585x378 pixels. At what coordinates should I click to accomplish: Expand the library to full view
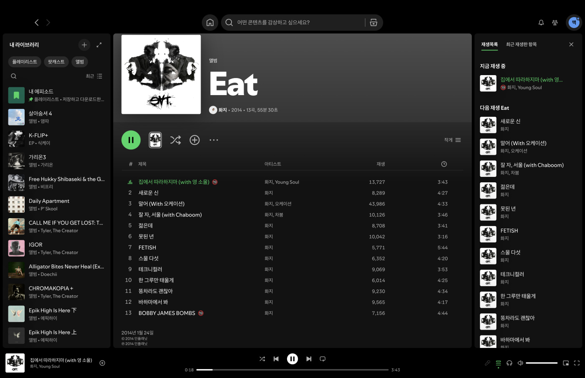tap(99, 45)
